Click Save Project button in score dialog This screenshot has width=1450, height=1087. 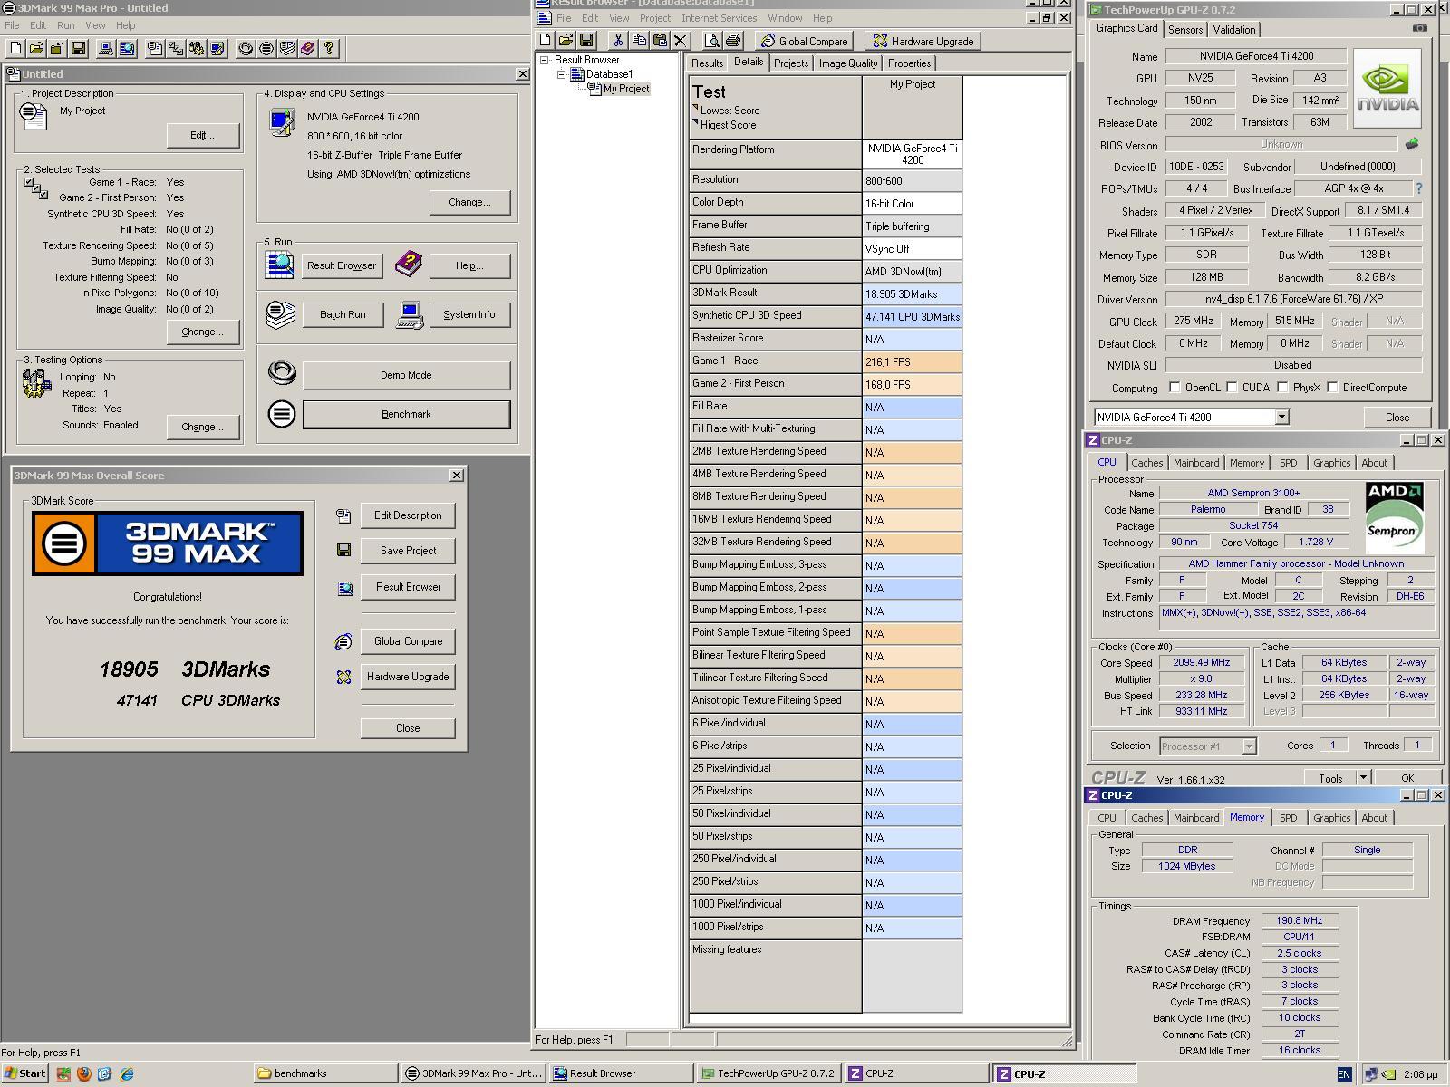click(x=408, y=551)
